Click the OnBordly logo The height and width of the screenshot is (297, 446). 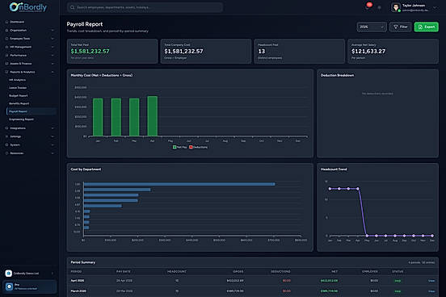pos(27,7)
